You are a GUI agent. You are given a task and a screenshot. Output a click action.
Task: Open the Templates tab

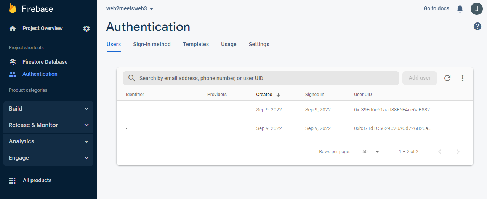(x=196, y=44)
